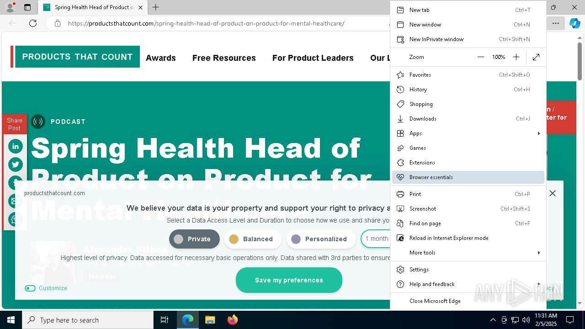Click the Help and feedback icon

tap(400, 284)
